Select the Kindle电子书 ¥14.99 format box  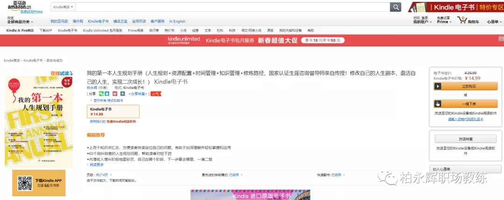click(x=113, y=111)
